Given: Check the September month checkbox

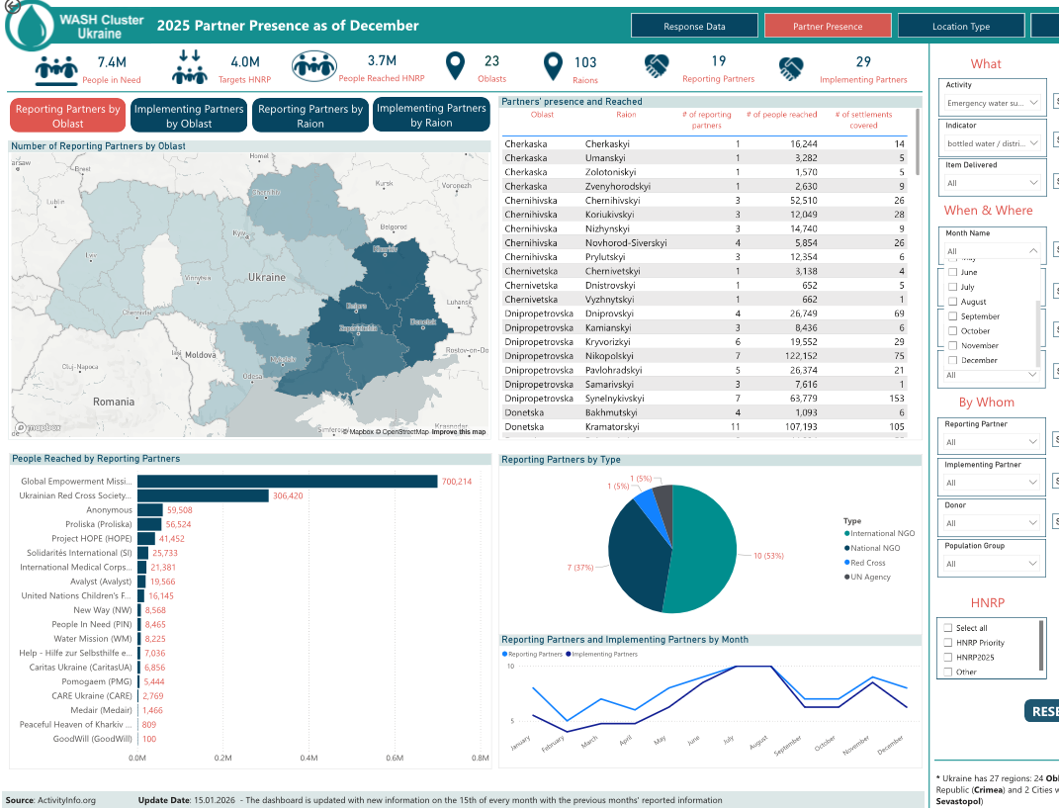Looking at the screenshot, I should tap(952, 316).
